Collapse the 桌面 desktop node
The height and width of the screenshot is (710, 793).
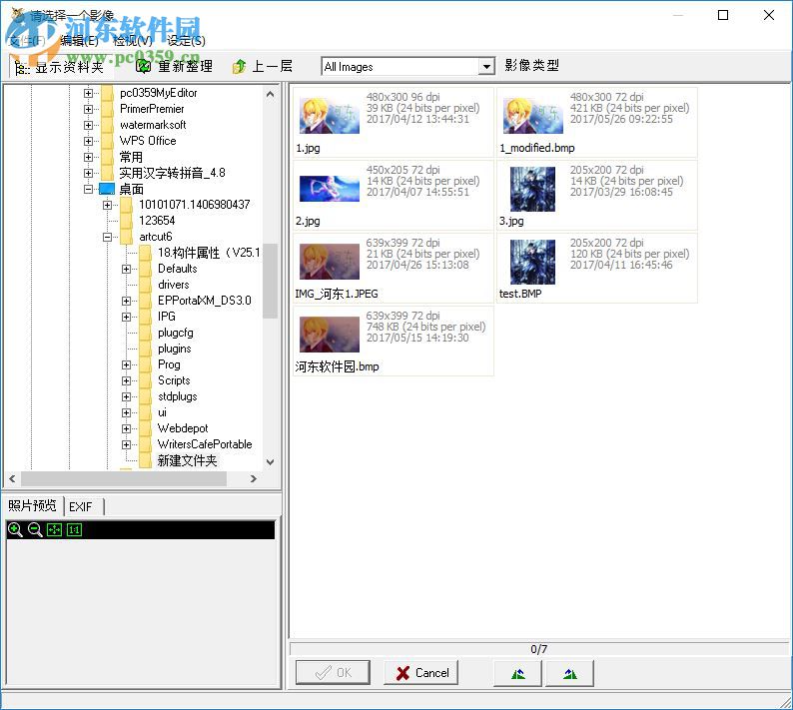pos(88,189)
